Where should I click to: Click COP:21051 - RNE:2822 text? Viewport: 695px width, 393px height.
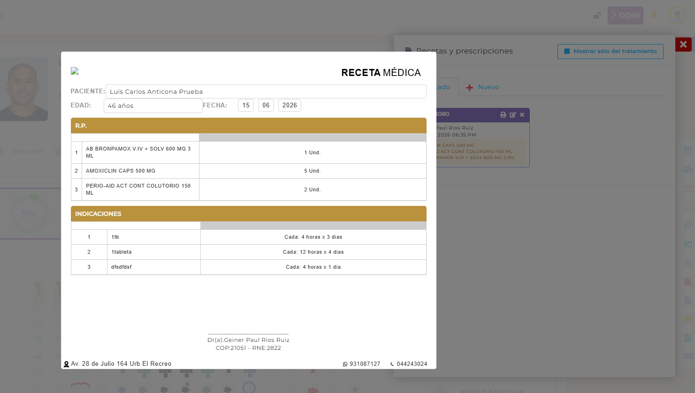pyautogui.click(x=248, y=348)
